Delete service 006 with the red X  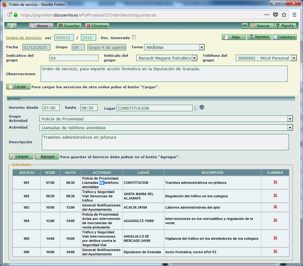pyautogui.click(x=275, y=252)
